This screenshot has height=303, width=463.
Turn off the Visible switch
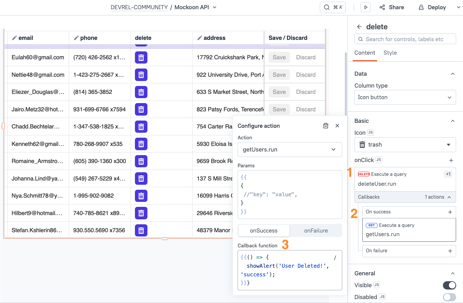pyautogui.click(x=450, y=285)
